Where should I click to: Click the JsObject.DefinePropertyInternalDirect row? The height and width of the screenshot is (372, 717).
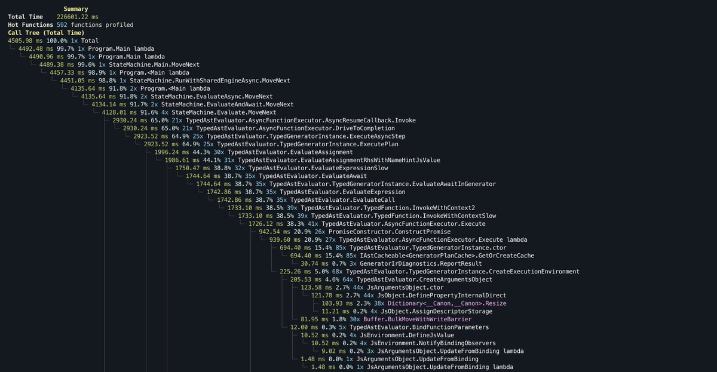click(x=409, y=294)
